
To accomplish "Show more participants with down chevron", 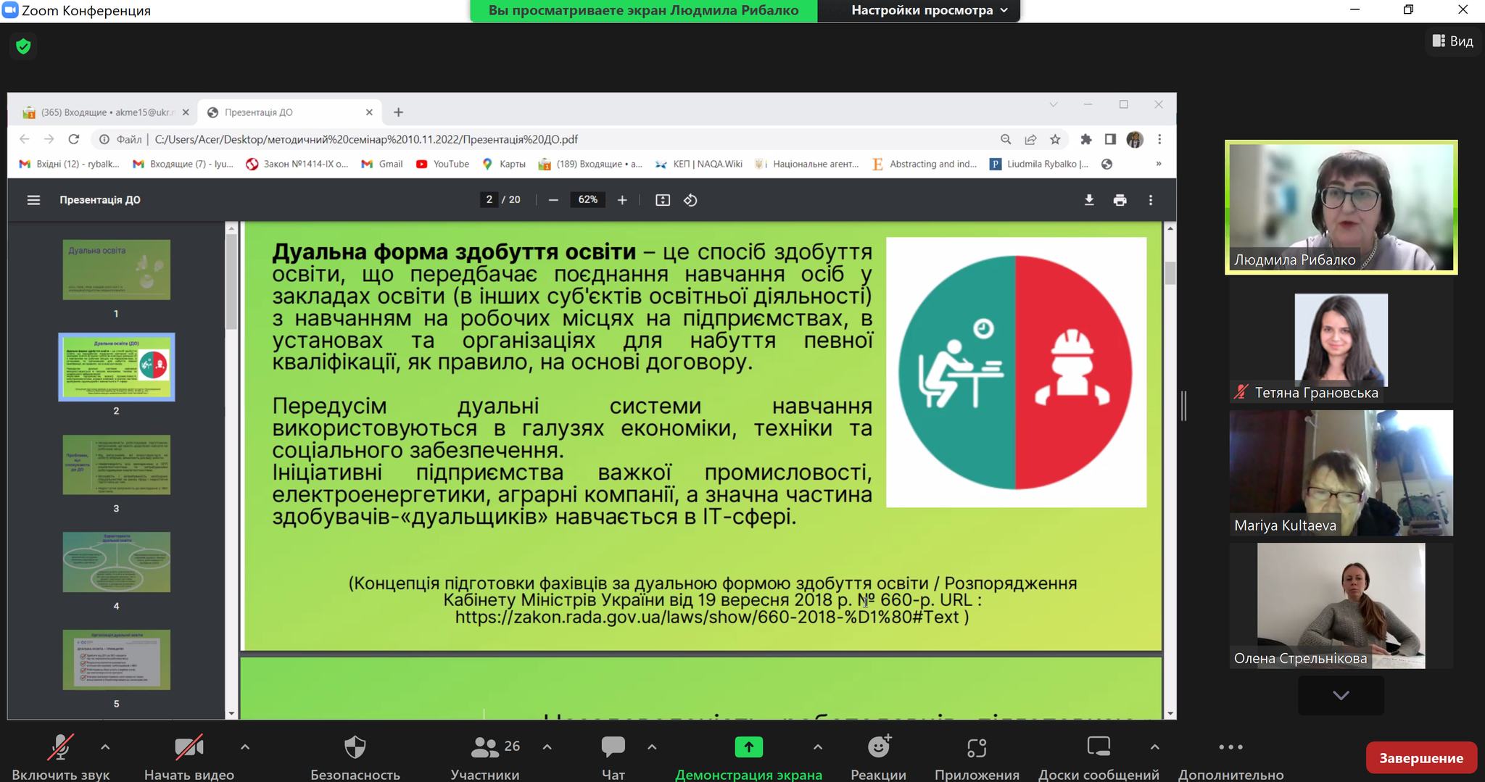I will pyautogui.click(x=1341, y=695).
